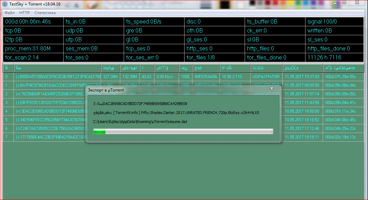368x200 pixels.
Task: Maximize the TestSky + Torrent window
Action: 344,3
